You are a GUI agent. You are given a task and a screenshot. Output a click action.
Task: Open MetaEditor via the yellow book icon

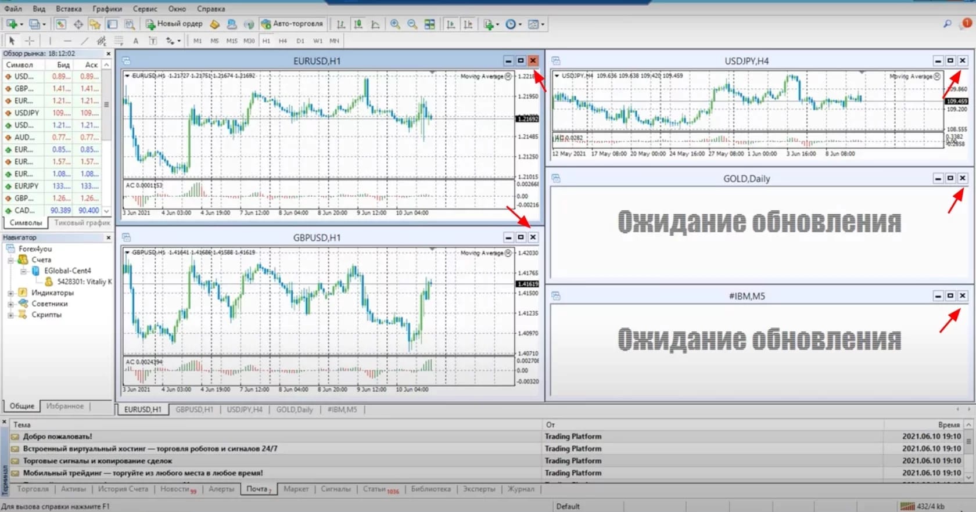[x=215, y=24]
